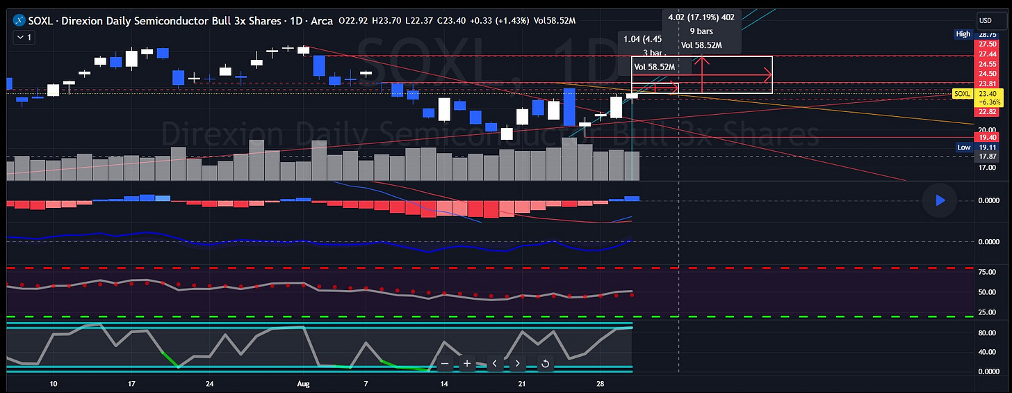Click the 27.44 red price label
The image size is (1012, 393).
[x=986, y=54]
